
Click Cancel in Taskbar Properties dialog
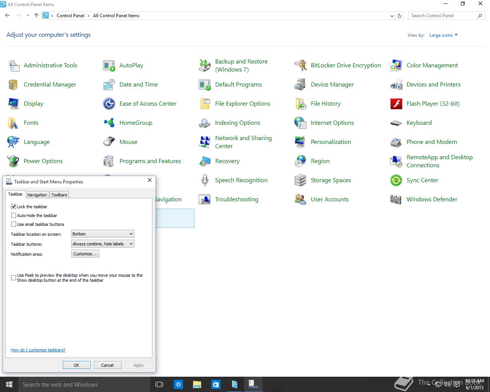click(107, 365)
